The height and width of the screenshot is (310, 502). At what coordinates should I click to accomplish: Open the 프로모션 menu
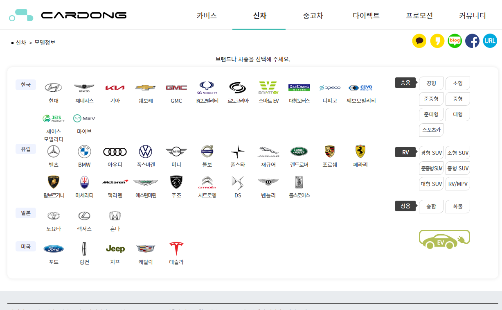pyautogui.click(x=419, y=16)
